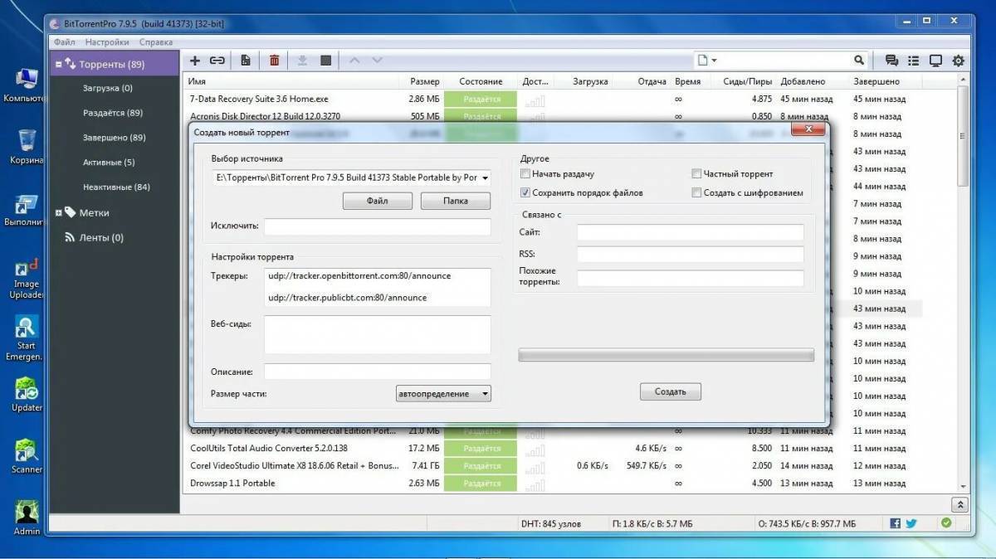
Task: Click the 'Создать' button
Action: pyautogui.click(x=670, y=391)
